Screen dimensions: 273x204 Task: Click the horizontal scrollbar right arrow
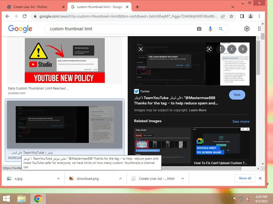pyautogui.click(x=258, y=168)
